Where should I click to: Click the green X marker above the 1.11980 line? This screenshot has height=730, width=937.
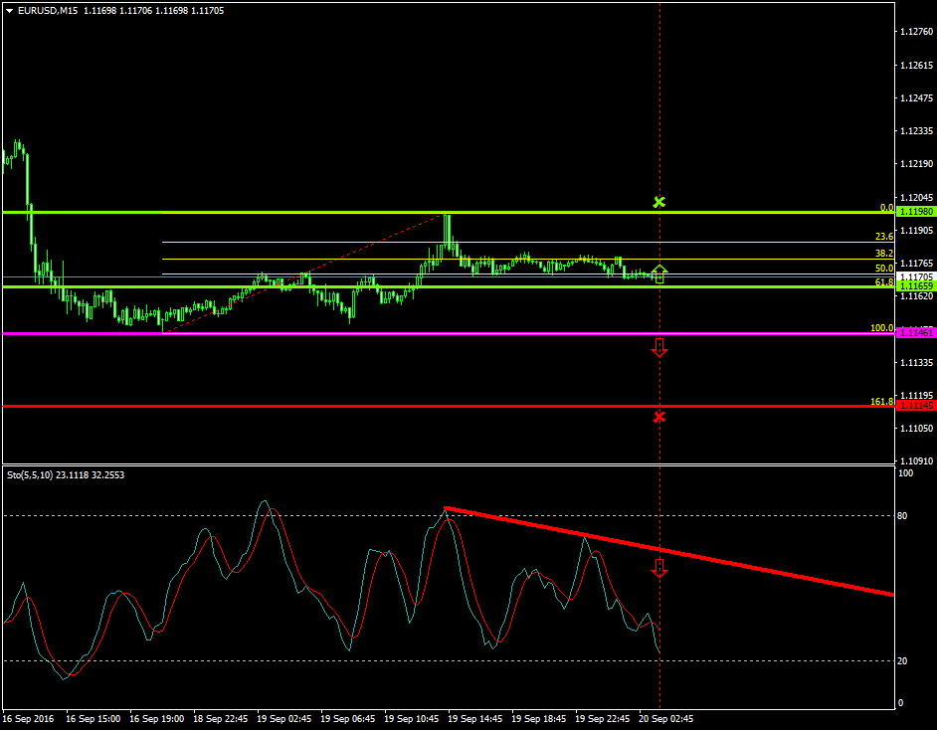658,202
